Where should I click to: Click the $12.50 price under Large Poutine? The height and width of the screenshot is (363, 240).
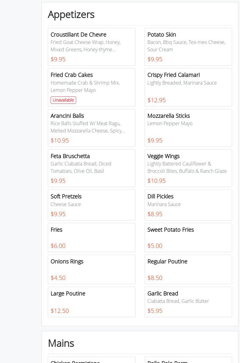point(60,311)
